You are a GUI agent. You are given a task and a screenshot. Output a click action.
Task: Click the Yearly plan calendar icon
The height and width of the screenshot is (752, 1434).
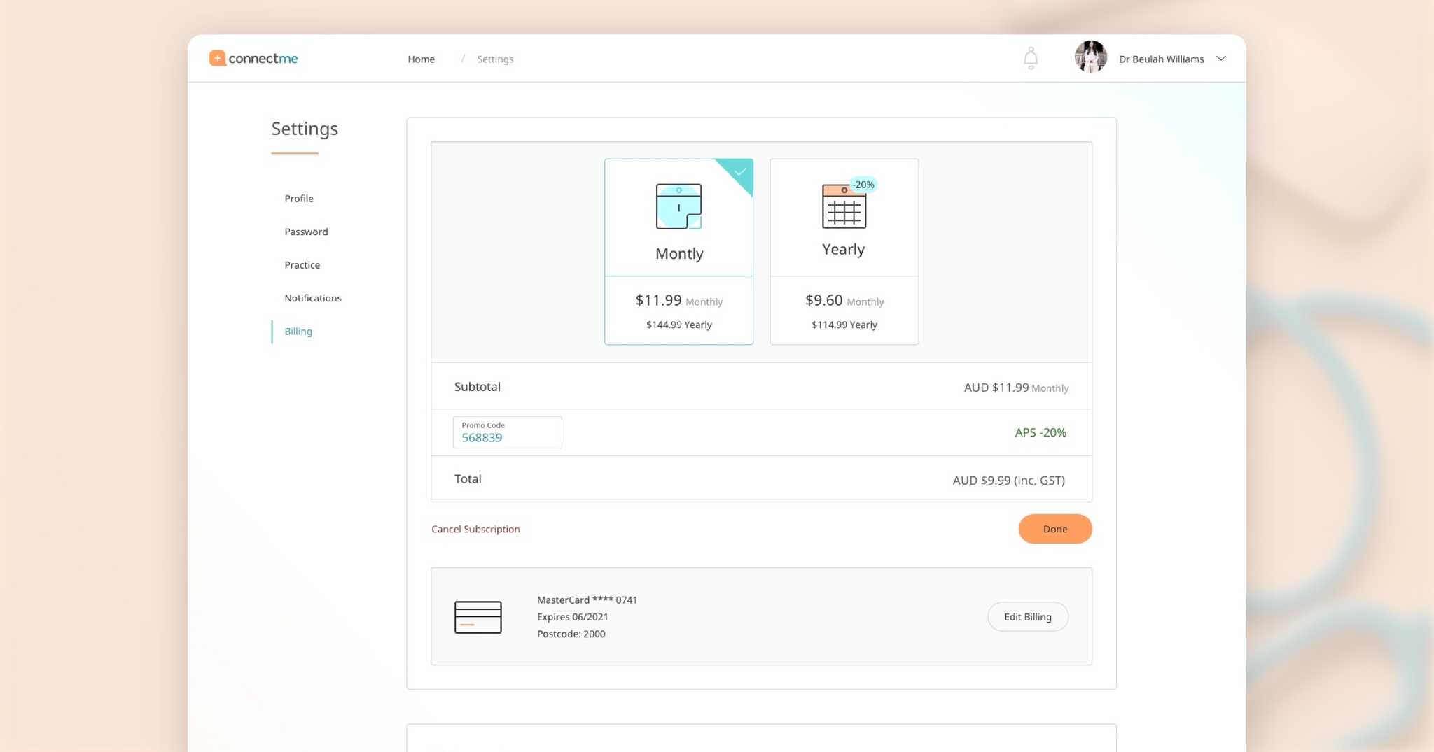tap(844, 207)
